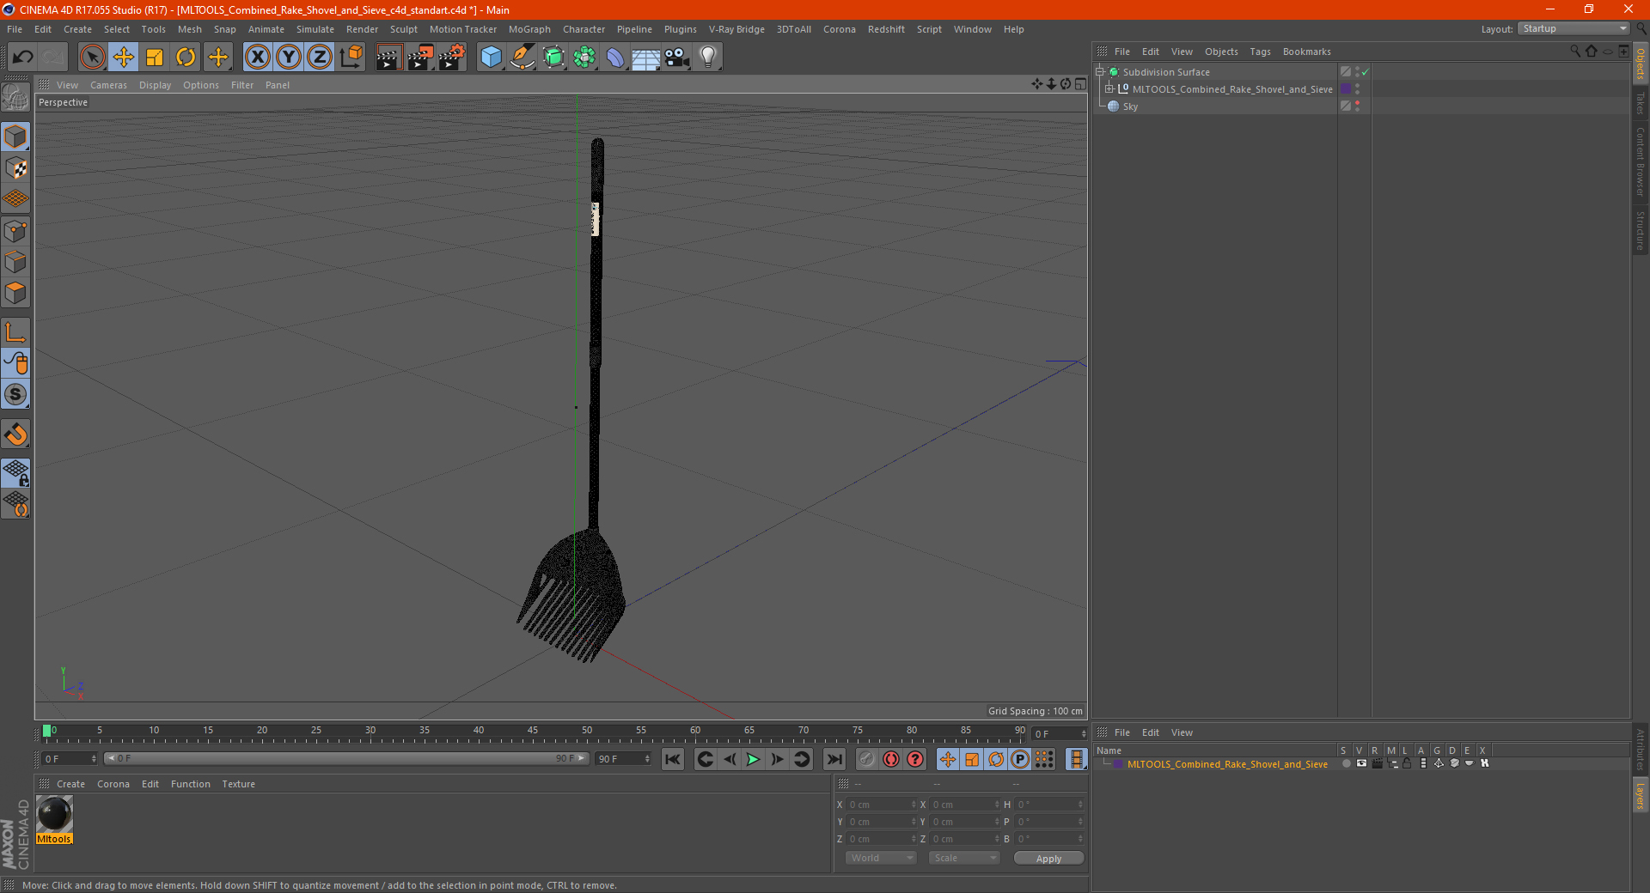Viewport: 1650px width, 893px height.
Task: Open the spline Pen tool icon
Action: [522, 58]
